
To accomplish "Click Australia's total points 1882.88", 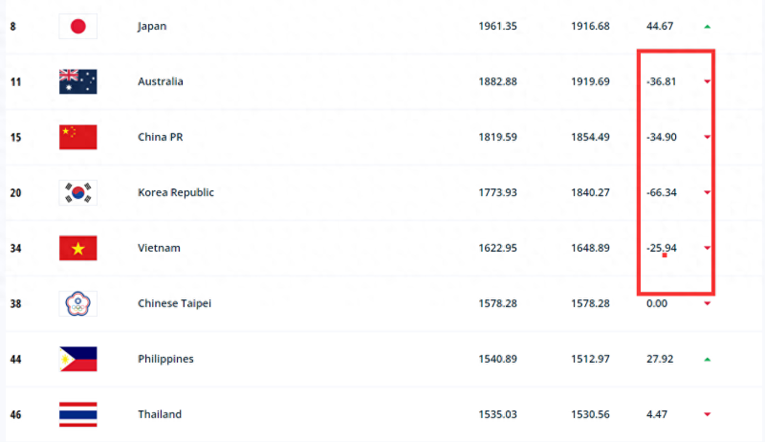I will pyautogui.click(x=497, y=81).
